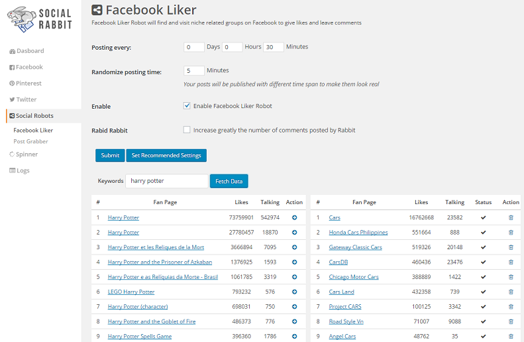
Task: Enable the Rabid Rabbit comments checkbox
Action: tap(187, 130)
